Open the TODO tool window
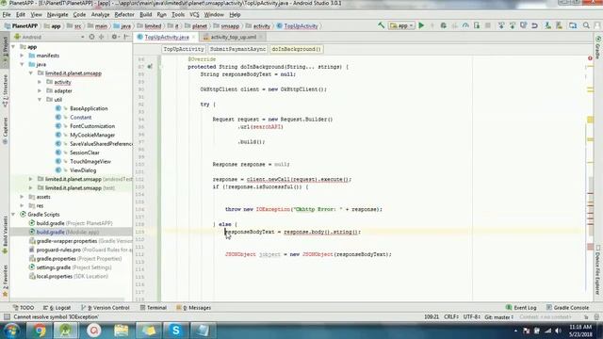 tap(23, 308)
